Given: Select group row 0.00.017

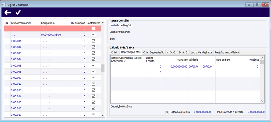Looking at the screenshot, I should point(53,115).
